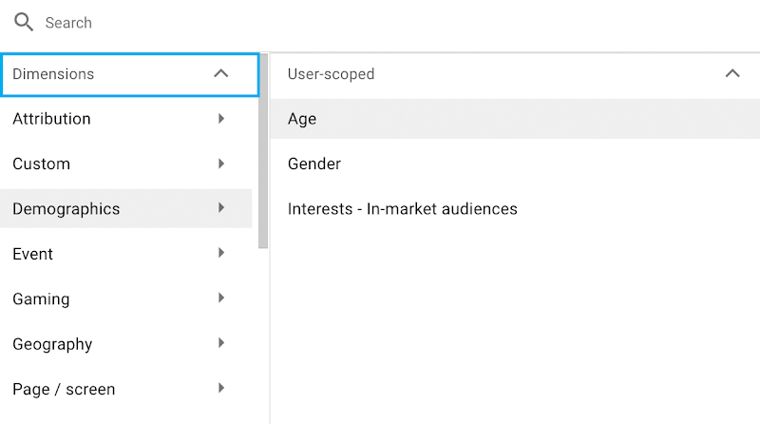The image size is (760, 424).
Task: Collapse the Dimensions section chevron
Action: [x=221, y=74]
